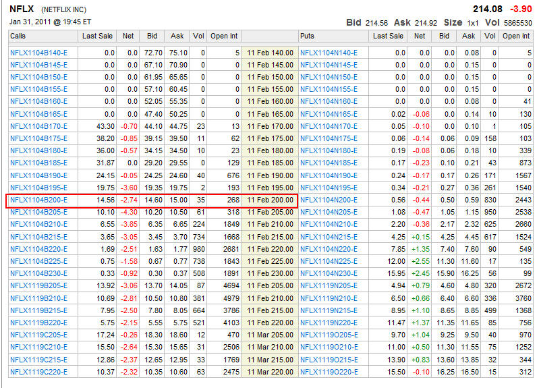Viewport: 539px width, 388px height.
Task: Open the NFLX1104N165-E put link
Action: pos(329,114)
